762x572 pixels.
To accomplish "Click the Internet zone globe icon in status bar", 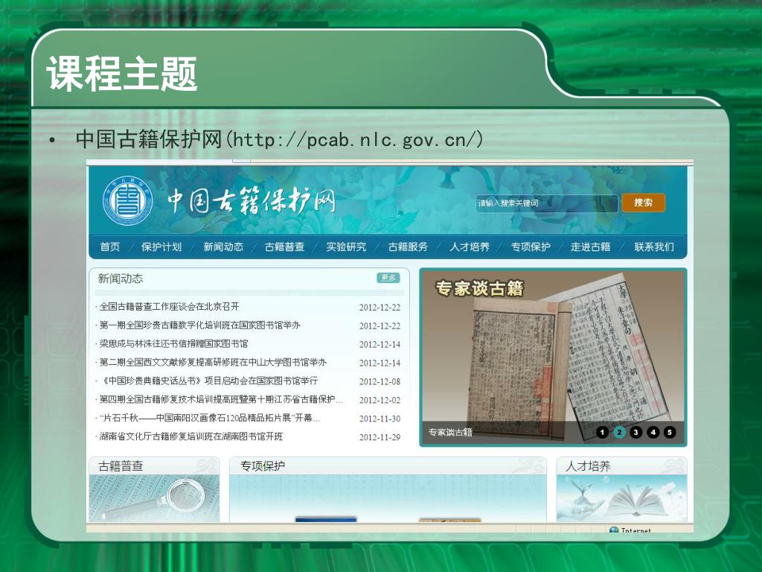I will pyautogui.click(x=614, y=530).
